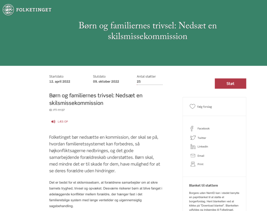Click the Email share text link
Image resolution: width=267 pixels, height=211 pixels.
pyautogui.click(x=201, y=156)
